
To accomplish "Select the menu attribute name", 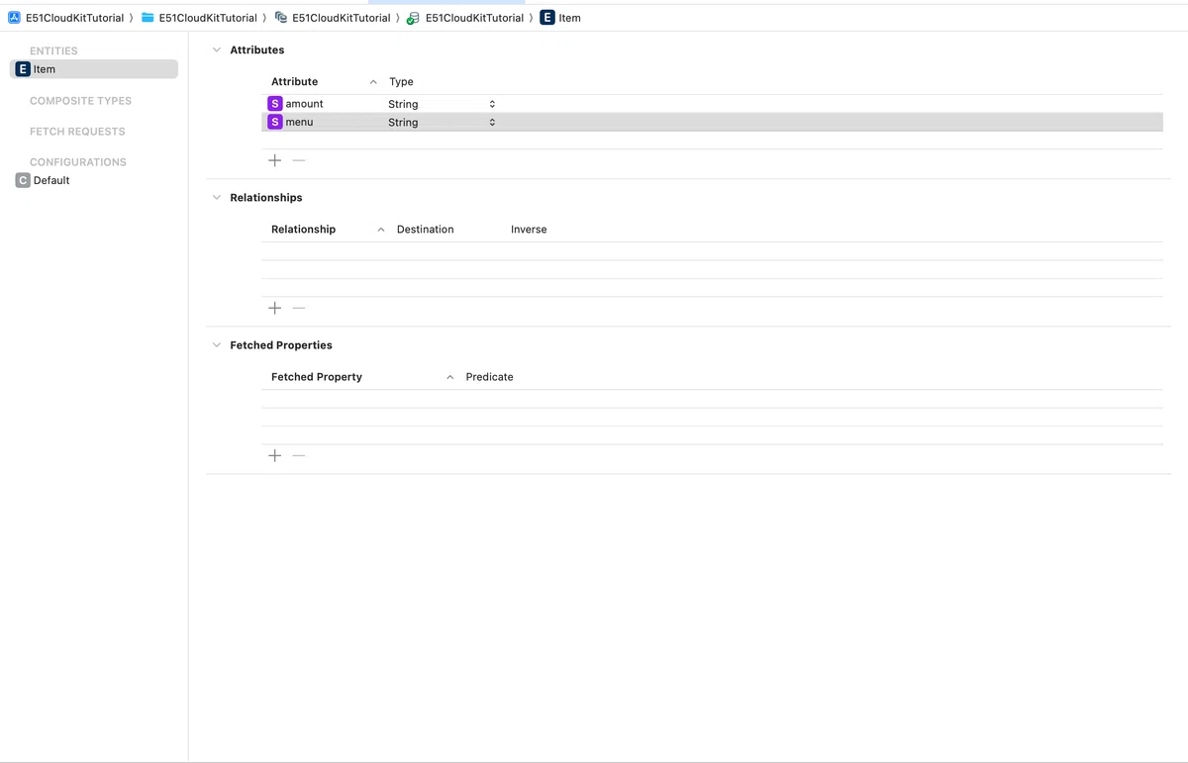I will pyautogui.click(x=300, y=122).
